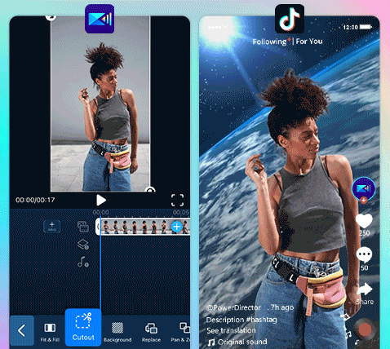Screen dimensions: 390x349
Task: Tap the Share arrow icon
Action: [365, 289]
